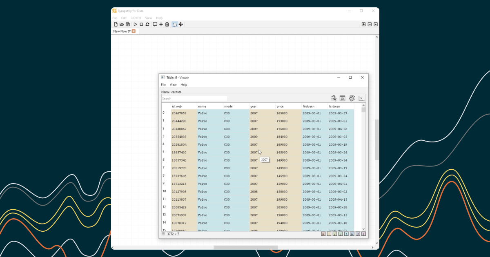Stop execution with the square stop icon

(141, 24)
